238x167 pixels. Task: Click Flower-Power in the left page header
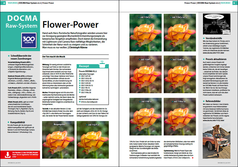point(48,3)
